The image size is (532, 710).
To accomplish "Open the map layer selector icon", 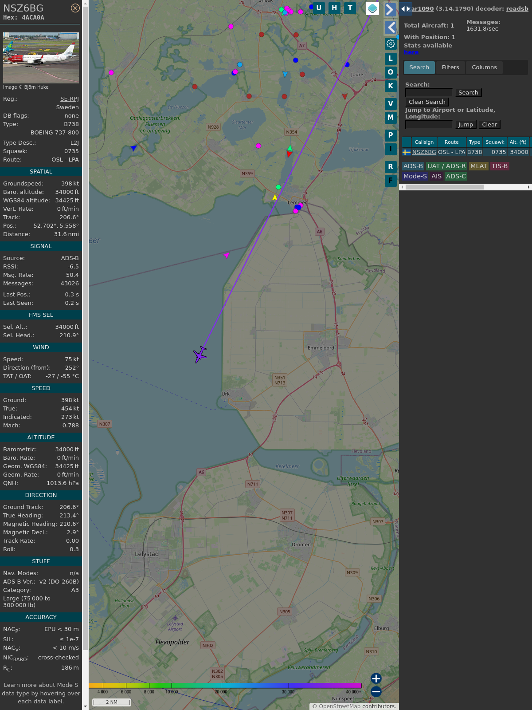I will point(372,8).
